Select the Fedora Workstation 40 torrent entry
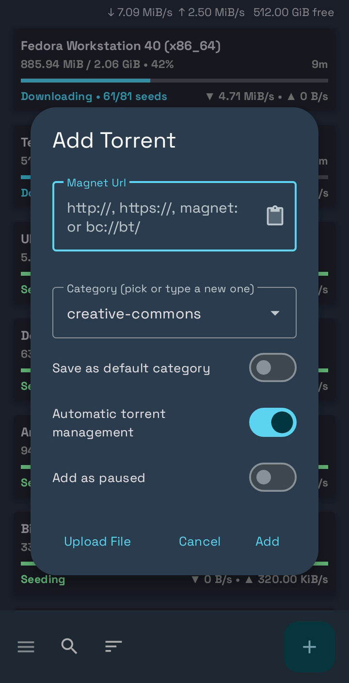The height and width of the screenshot is (683, 349). click(x=174, y=69)
